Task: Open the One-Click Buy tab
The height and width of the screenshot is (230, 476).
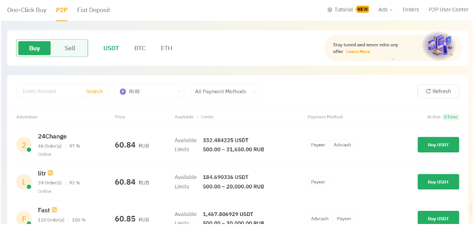Action: pos(27,10)
